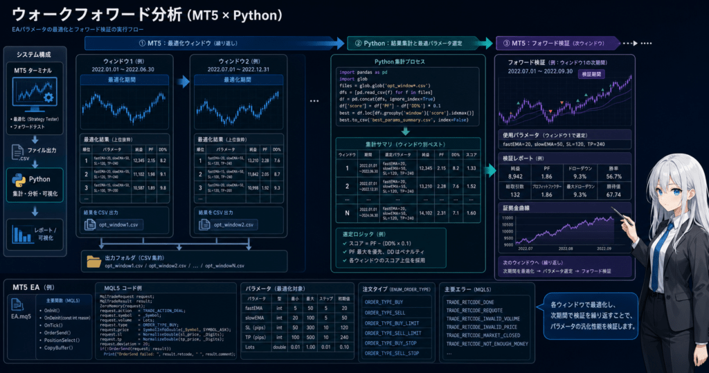Viewport: 709px width, 373px height.
Task: Click the 11,842 value in ウィンドウ2 results
Action: pyautogui.click(x=253, y=174)
